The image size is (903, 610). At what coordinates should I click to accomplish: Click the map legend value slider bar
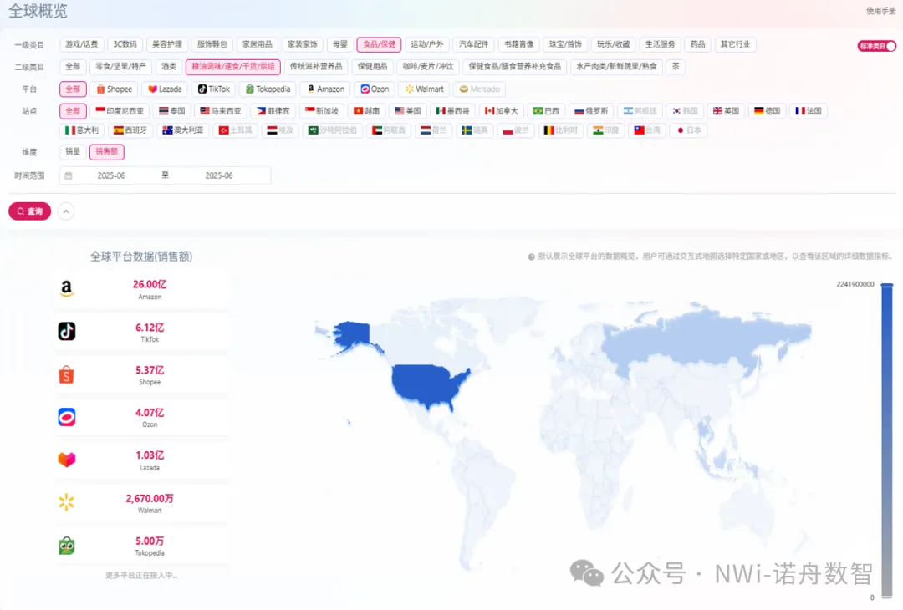click(887, 441)
